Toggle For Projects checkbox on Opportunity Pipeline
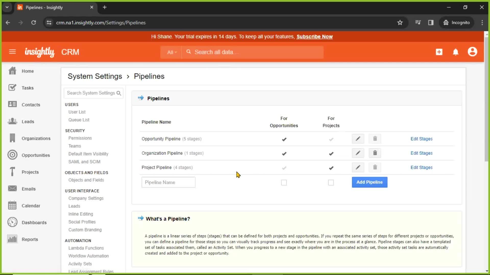Viewport: 490px width, 275px height. coord(331,139)
